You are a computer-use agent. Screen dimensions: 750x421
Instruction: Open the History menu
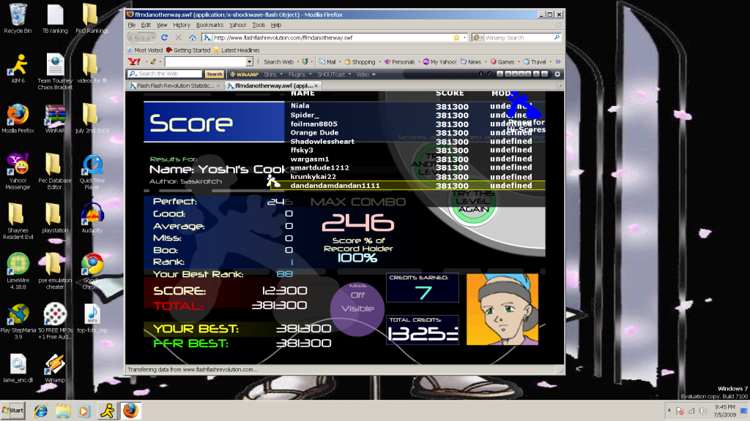tap(182, 25)
